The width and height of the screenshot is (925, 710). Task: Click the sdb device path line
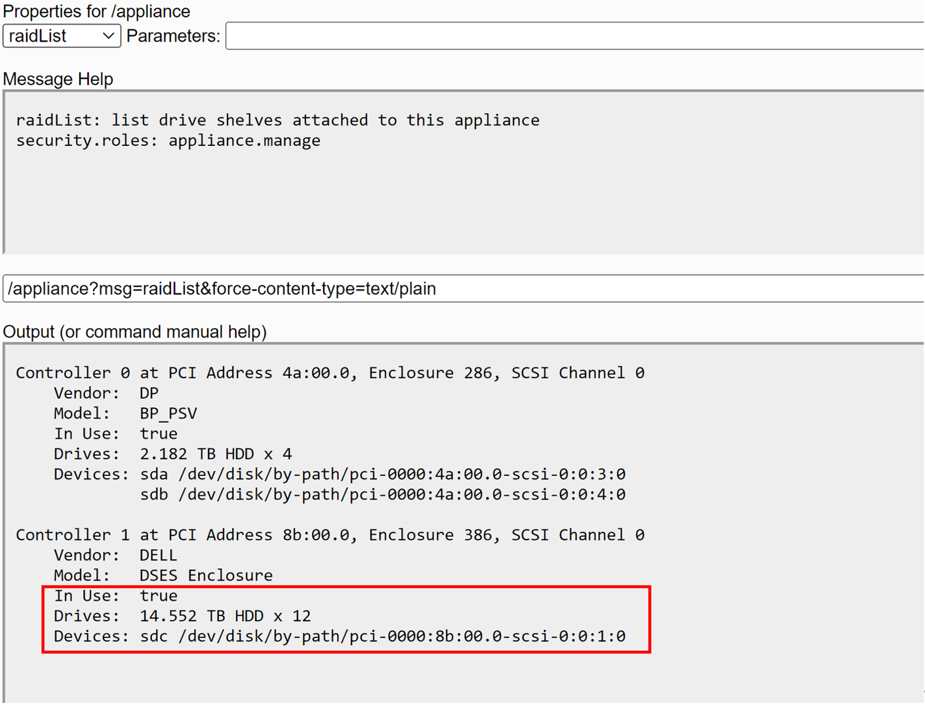coord(382,494)
